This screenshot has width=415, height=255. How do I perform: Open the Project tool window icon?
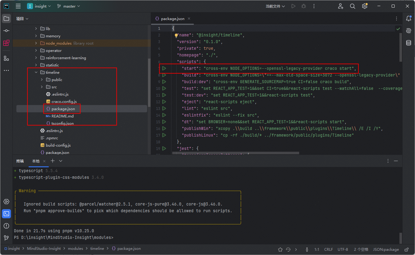point(6,19)
